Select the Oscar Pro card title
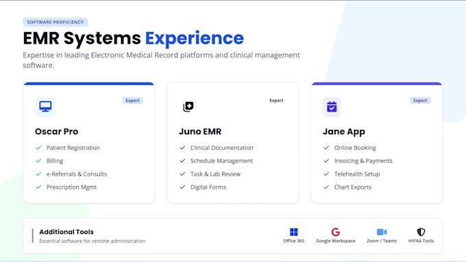This screenshot has height=262, width=466. tap(56, 131)
